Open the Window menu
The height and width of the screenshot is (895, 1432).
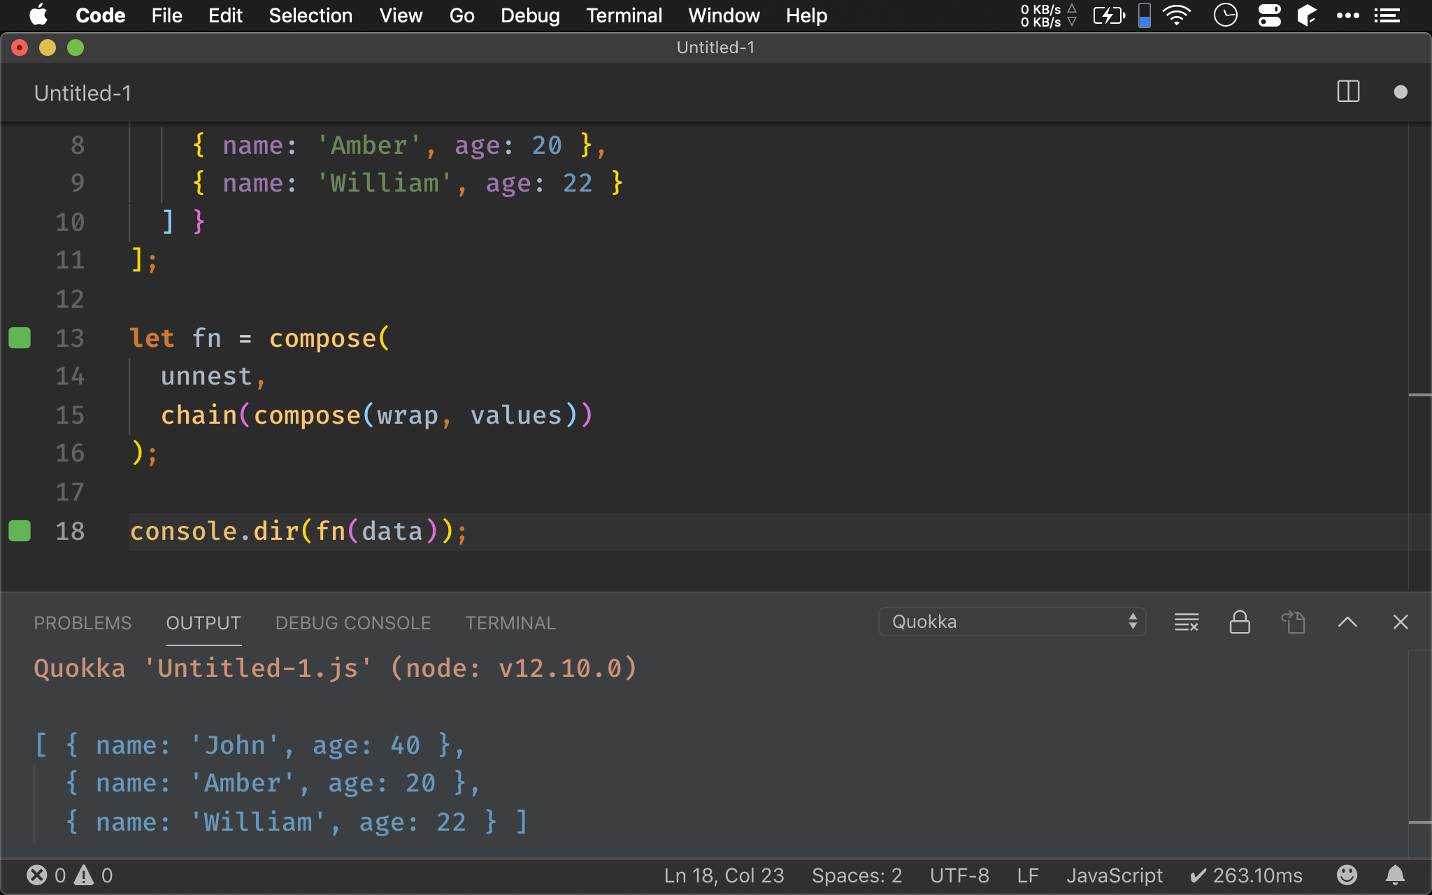pos(724,15)
